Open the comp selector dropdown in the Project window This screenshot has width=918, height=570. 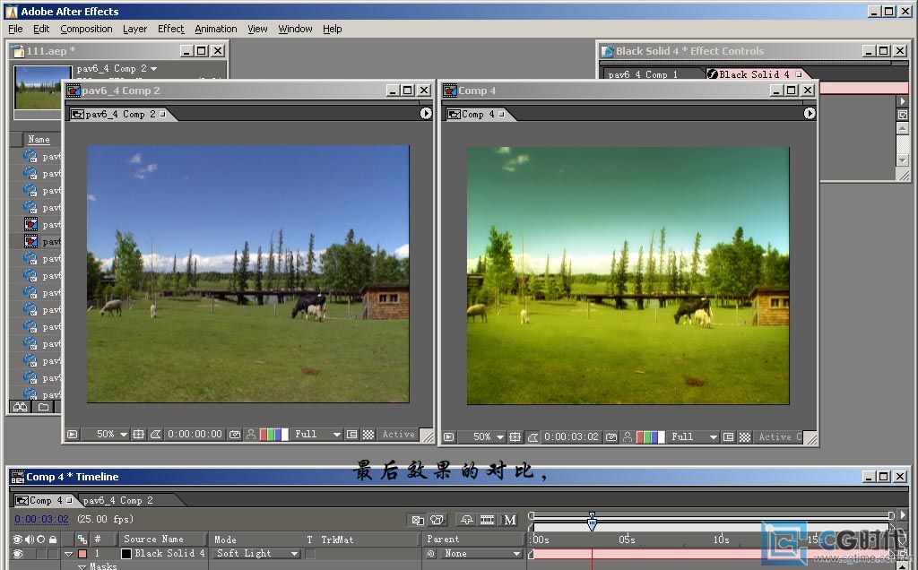click(x=153, y=68)
